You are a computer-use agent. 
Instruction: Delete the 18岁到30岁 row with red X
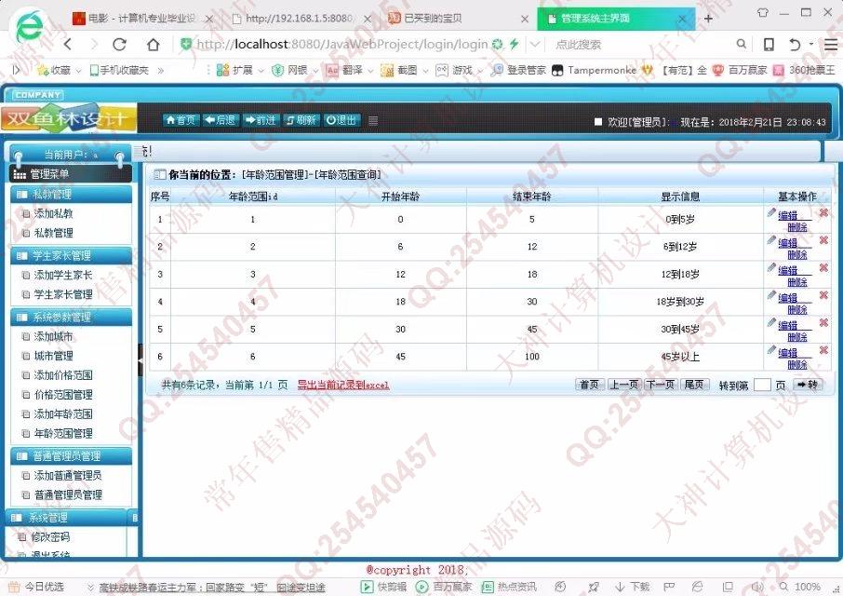(823, 295)
